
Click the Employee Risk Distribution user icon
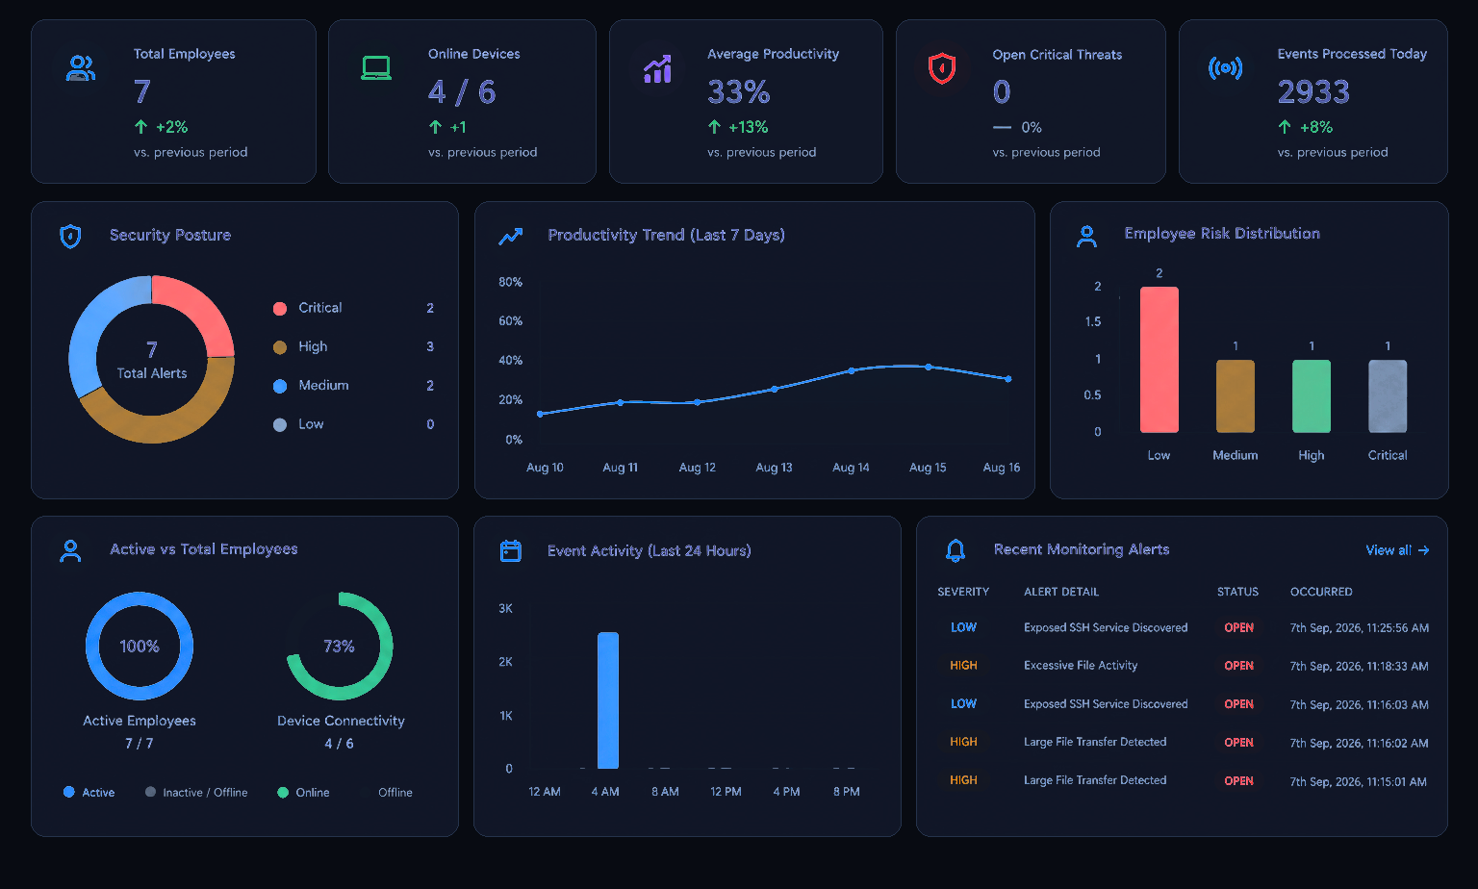pyautogui.click(x=1086, y=236)
